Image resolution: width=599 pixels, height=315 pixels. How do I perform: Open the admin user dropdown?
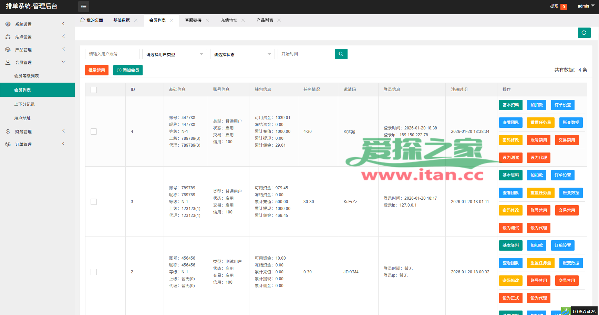586,6
